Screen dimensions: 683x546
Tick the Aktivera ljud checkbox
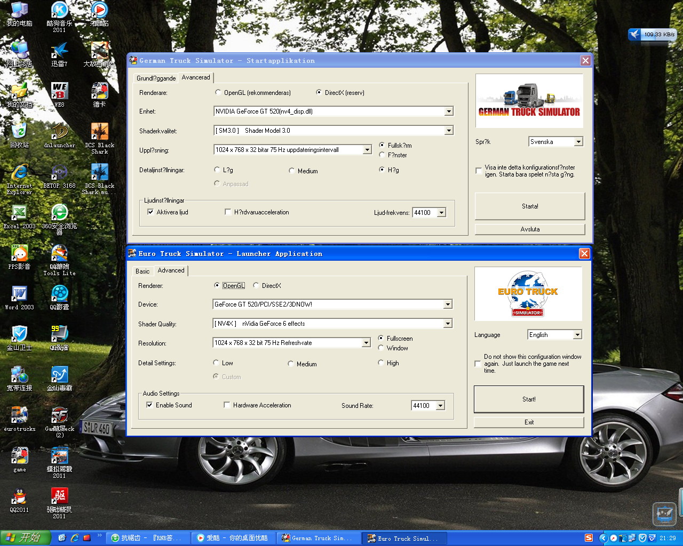click(168, 212)
